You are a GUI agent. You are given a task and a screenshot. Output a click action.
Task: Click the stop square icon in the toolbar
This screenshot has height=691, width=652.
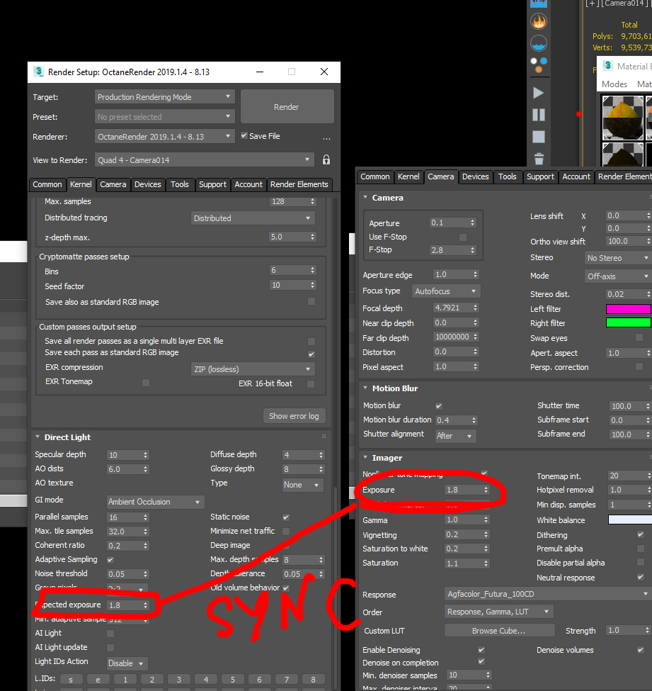[x=539, y=137]
